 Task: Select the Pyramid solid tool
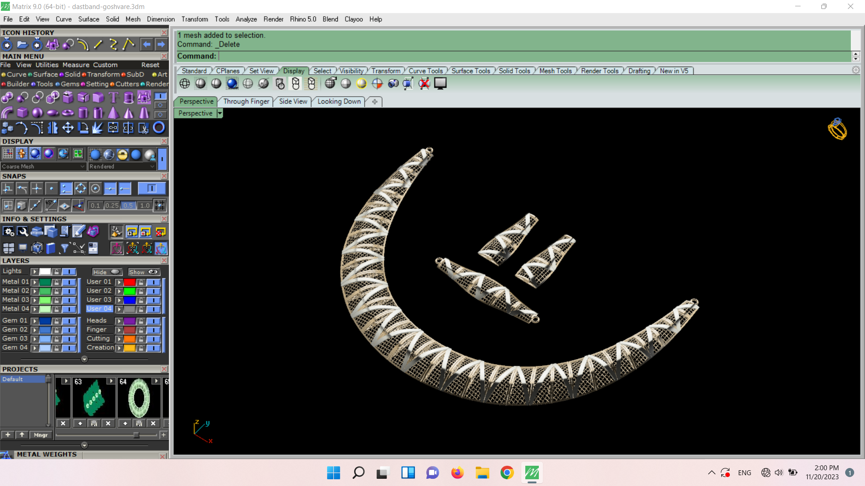click(114, 112)
